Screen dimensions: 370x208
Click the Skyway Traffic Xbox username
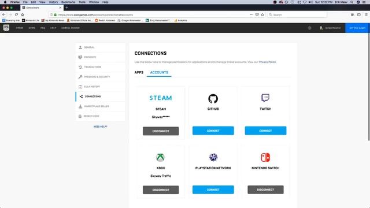161,176
